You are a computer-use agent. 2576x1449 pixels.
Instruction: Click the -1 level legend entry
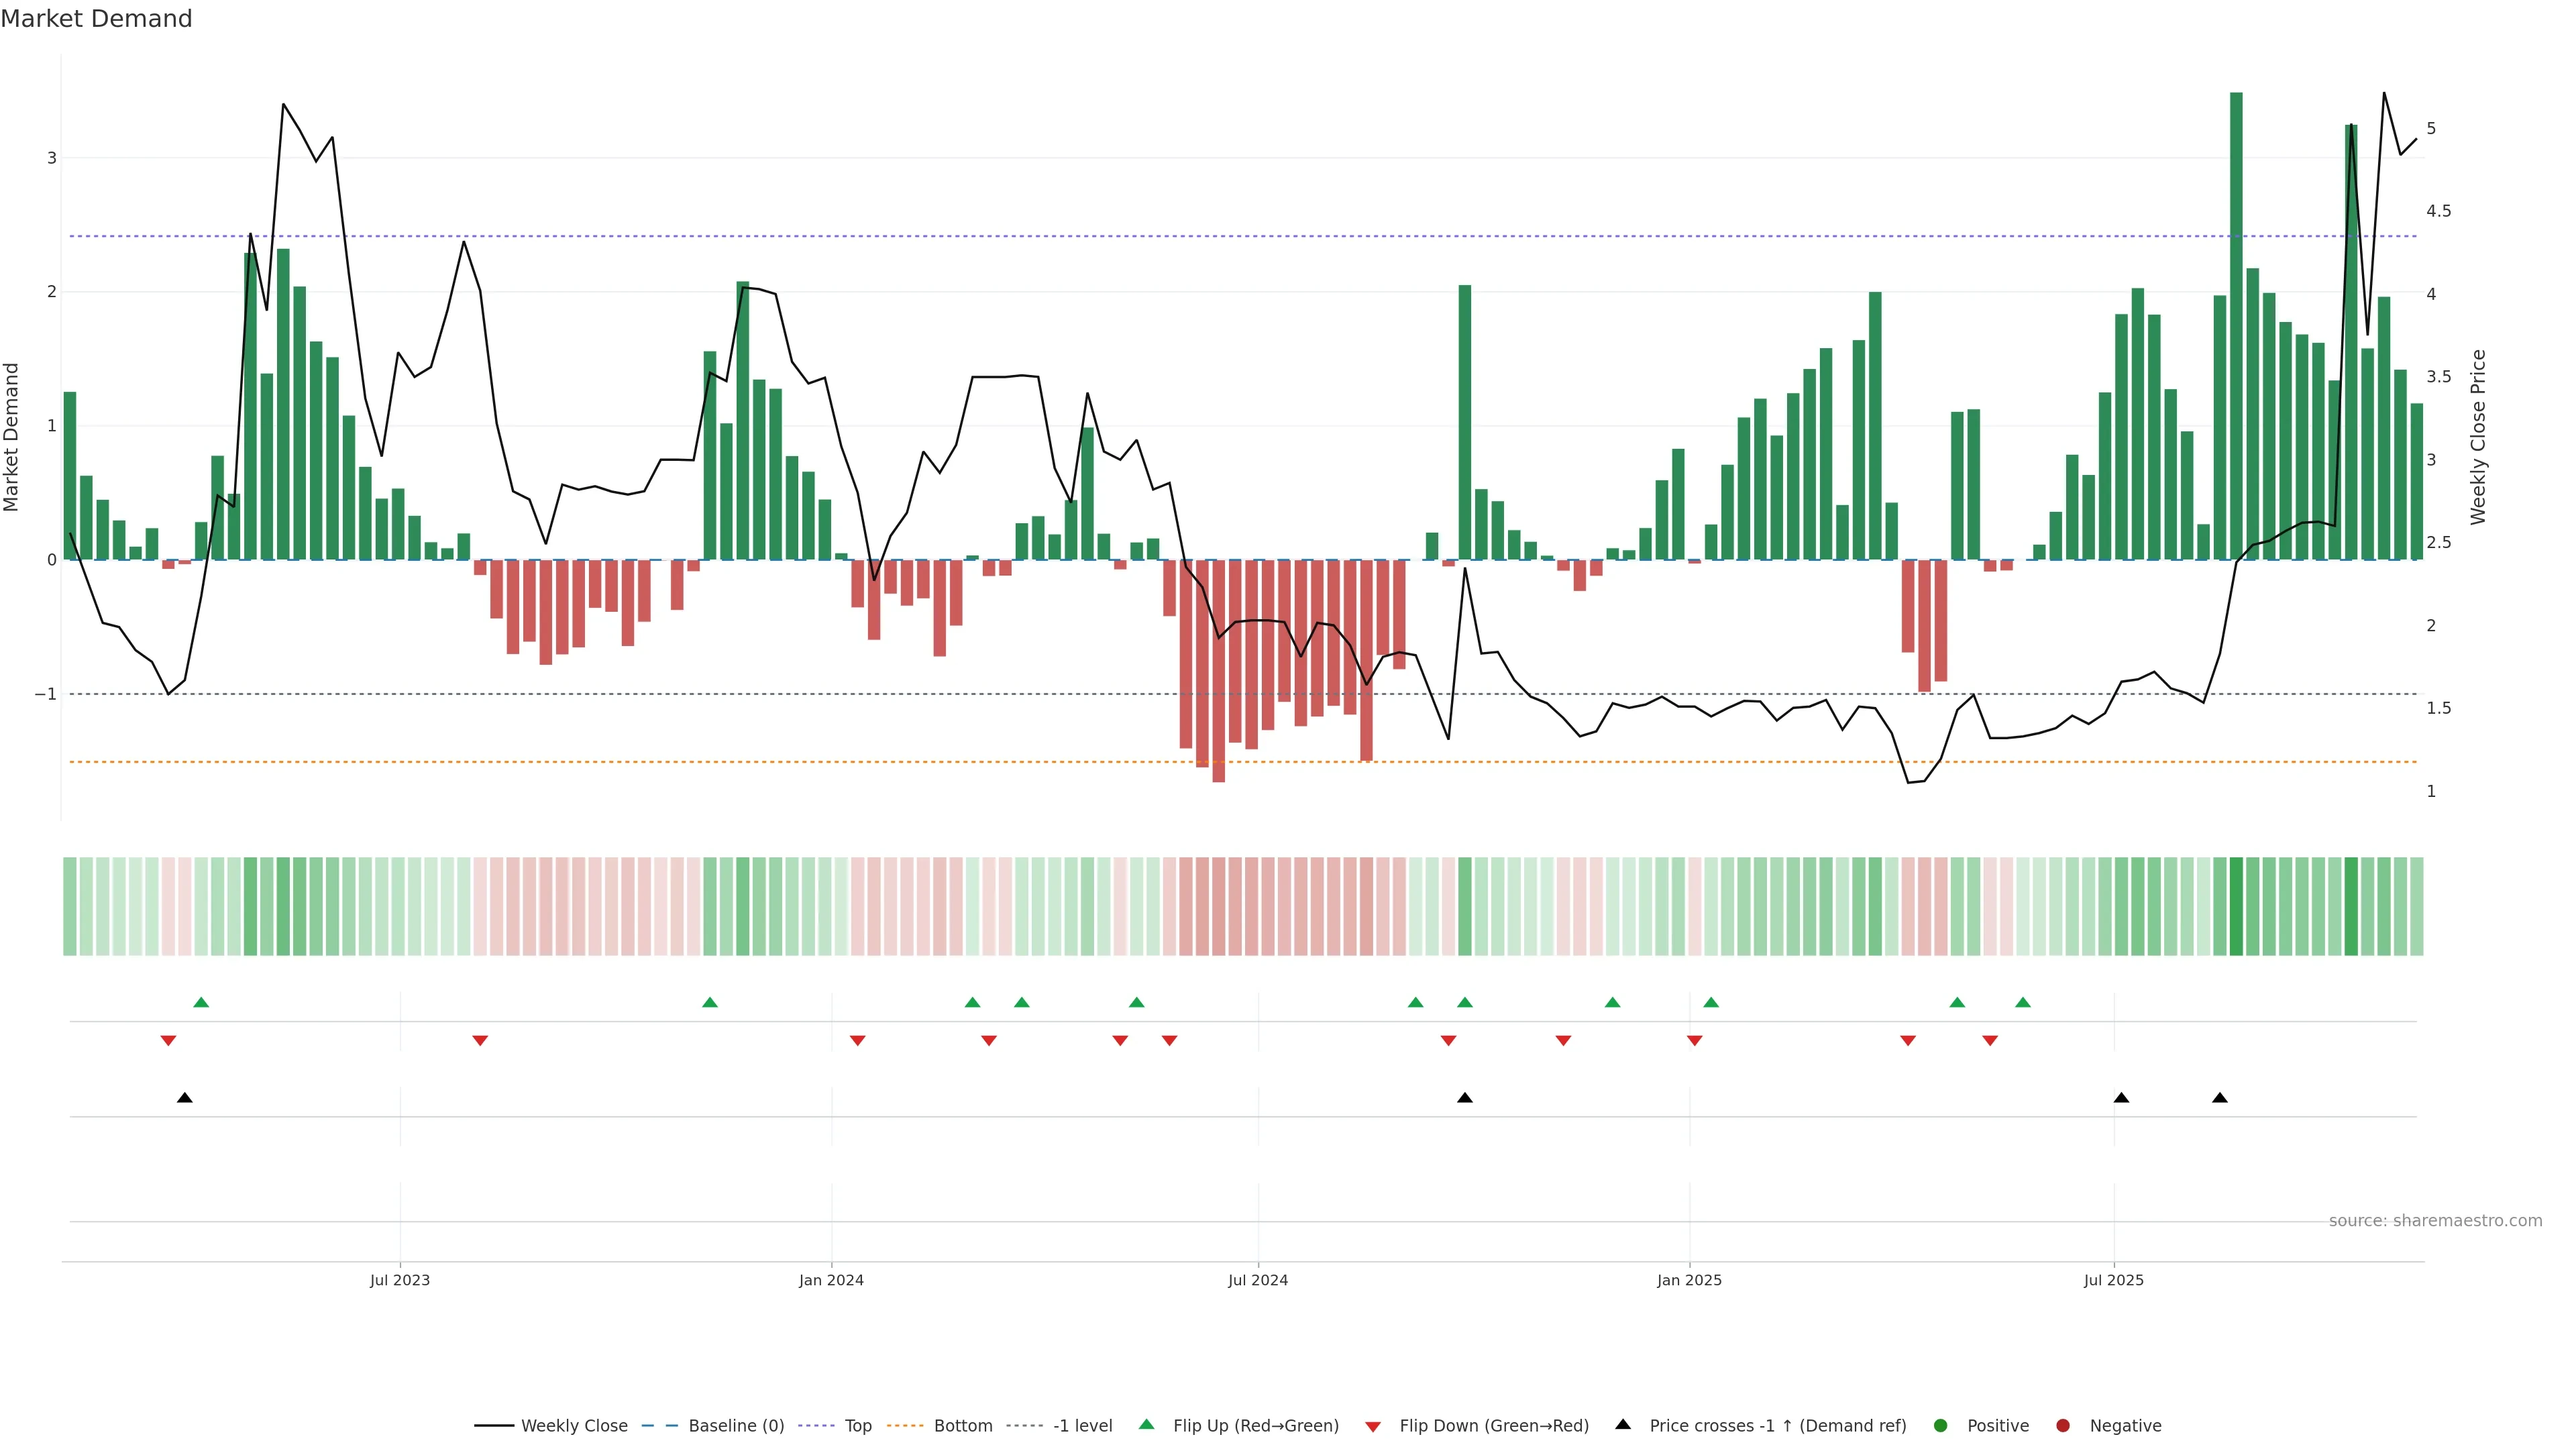click(x=1082, y=1425)
